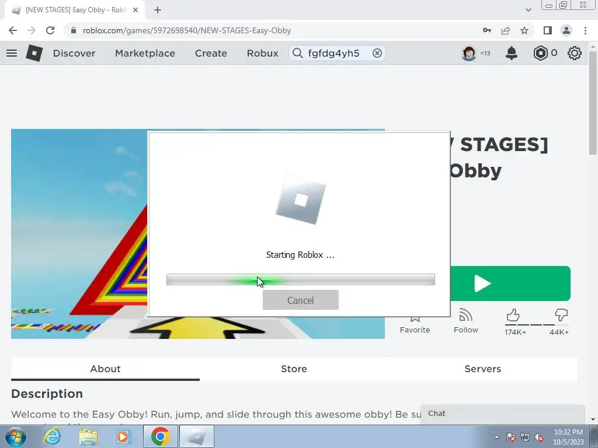Screen dimensions: 598x448
Task: Click the network tray icon
Action: click(525, 437)
